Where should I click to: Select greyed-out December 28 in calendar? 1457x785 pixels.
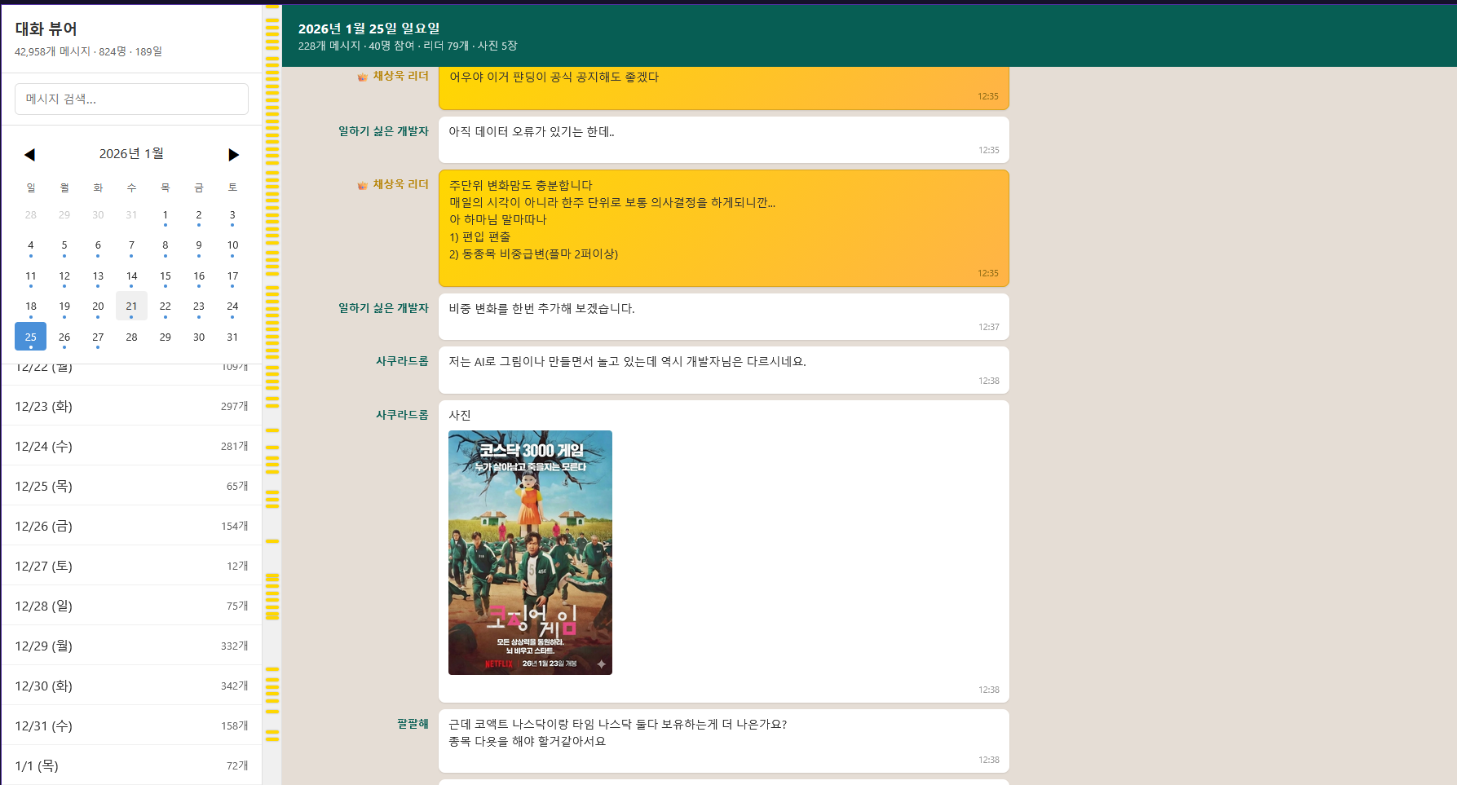(30, 215)
